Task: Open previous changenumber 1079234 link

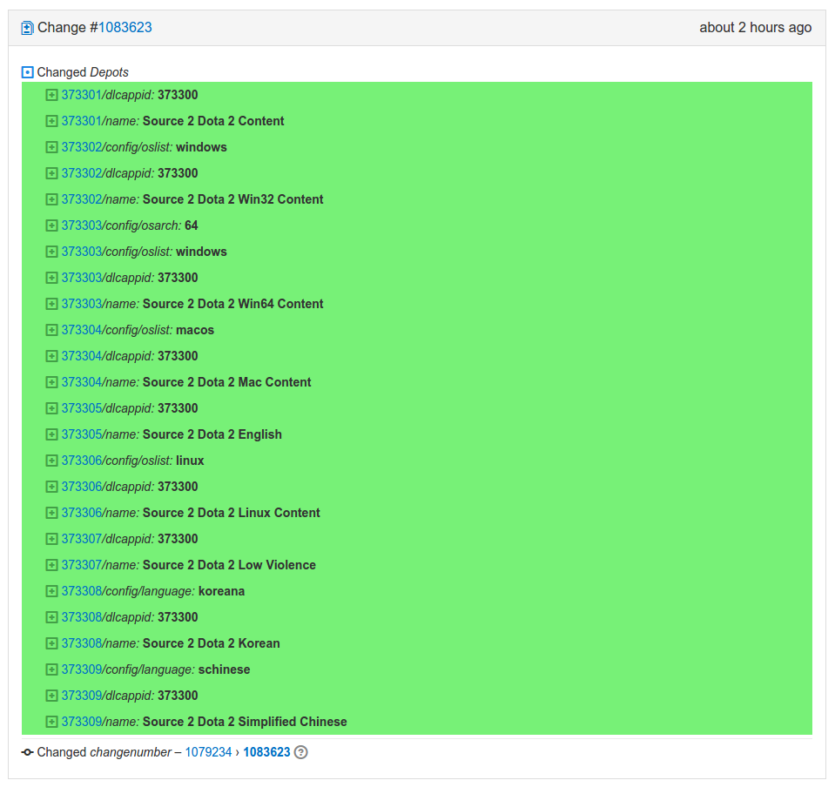Action: point(208,752)
